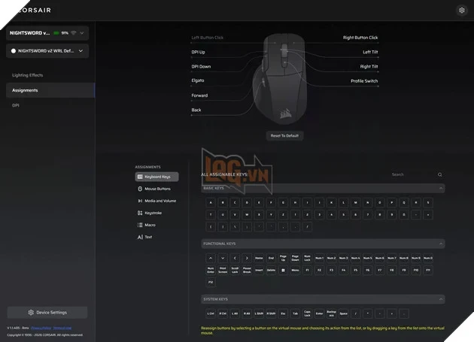This screenshot has width=474, height=342.
Task: Select the Profile Switch assignment
Action: coord(364,81)
